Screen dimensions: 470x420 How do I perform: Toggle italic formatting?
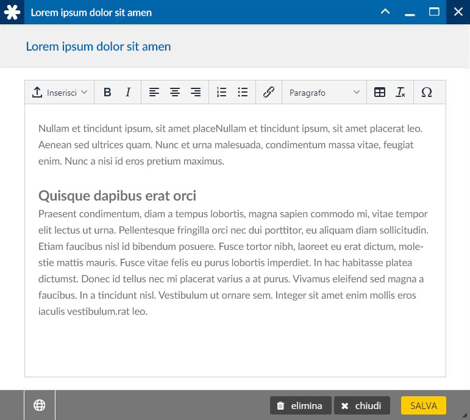point(128,92)
